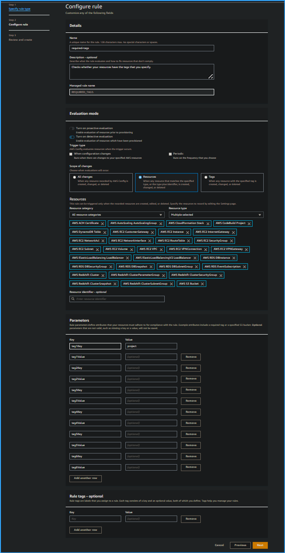Add another row in Parameters
The width and height of the screenshot is (285, 553).
click(x=86, y=478)
